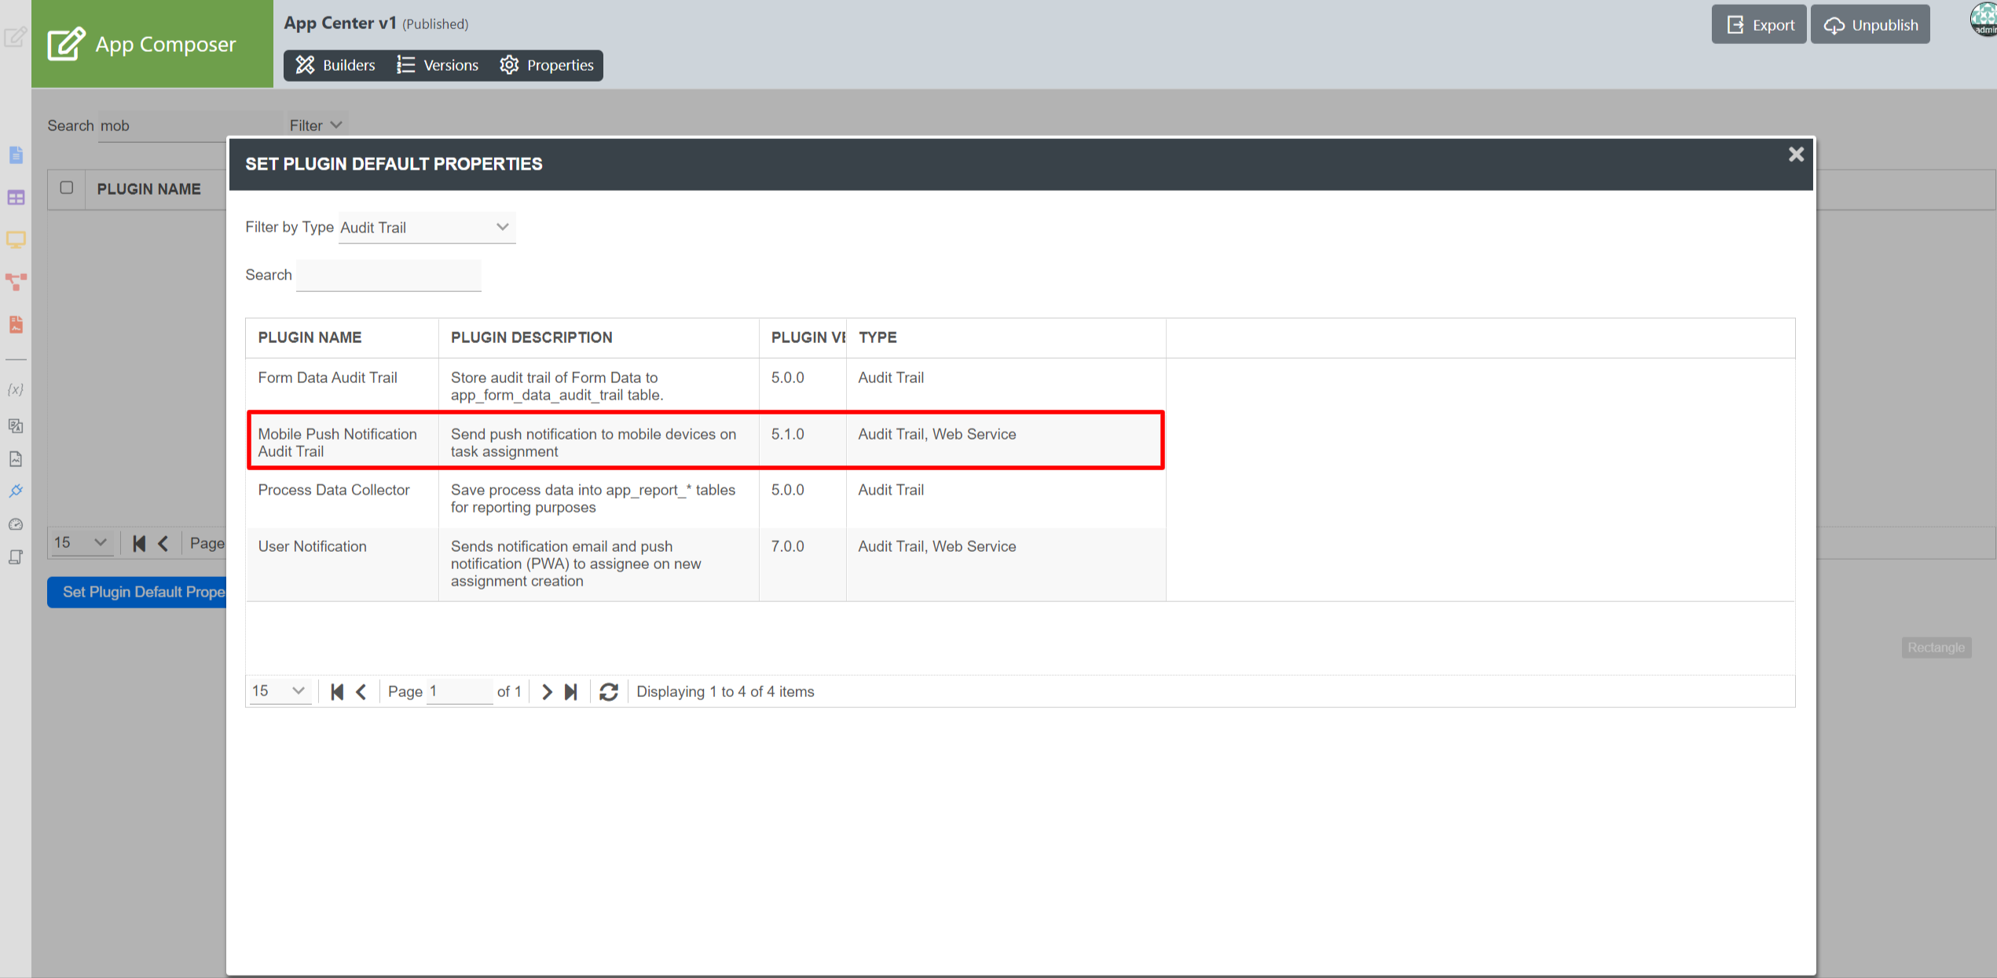
Task: Open the Versions menu
Action: 438,65
